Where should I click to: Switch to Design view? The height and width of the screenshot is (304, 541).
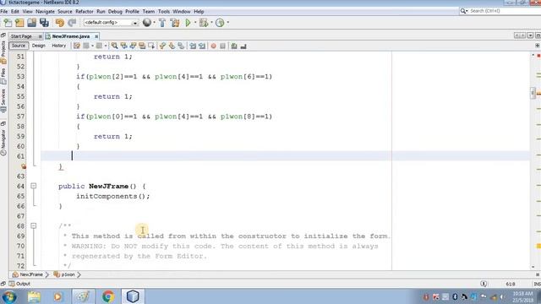38,46
